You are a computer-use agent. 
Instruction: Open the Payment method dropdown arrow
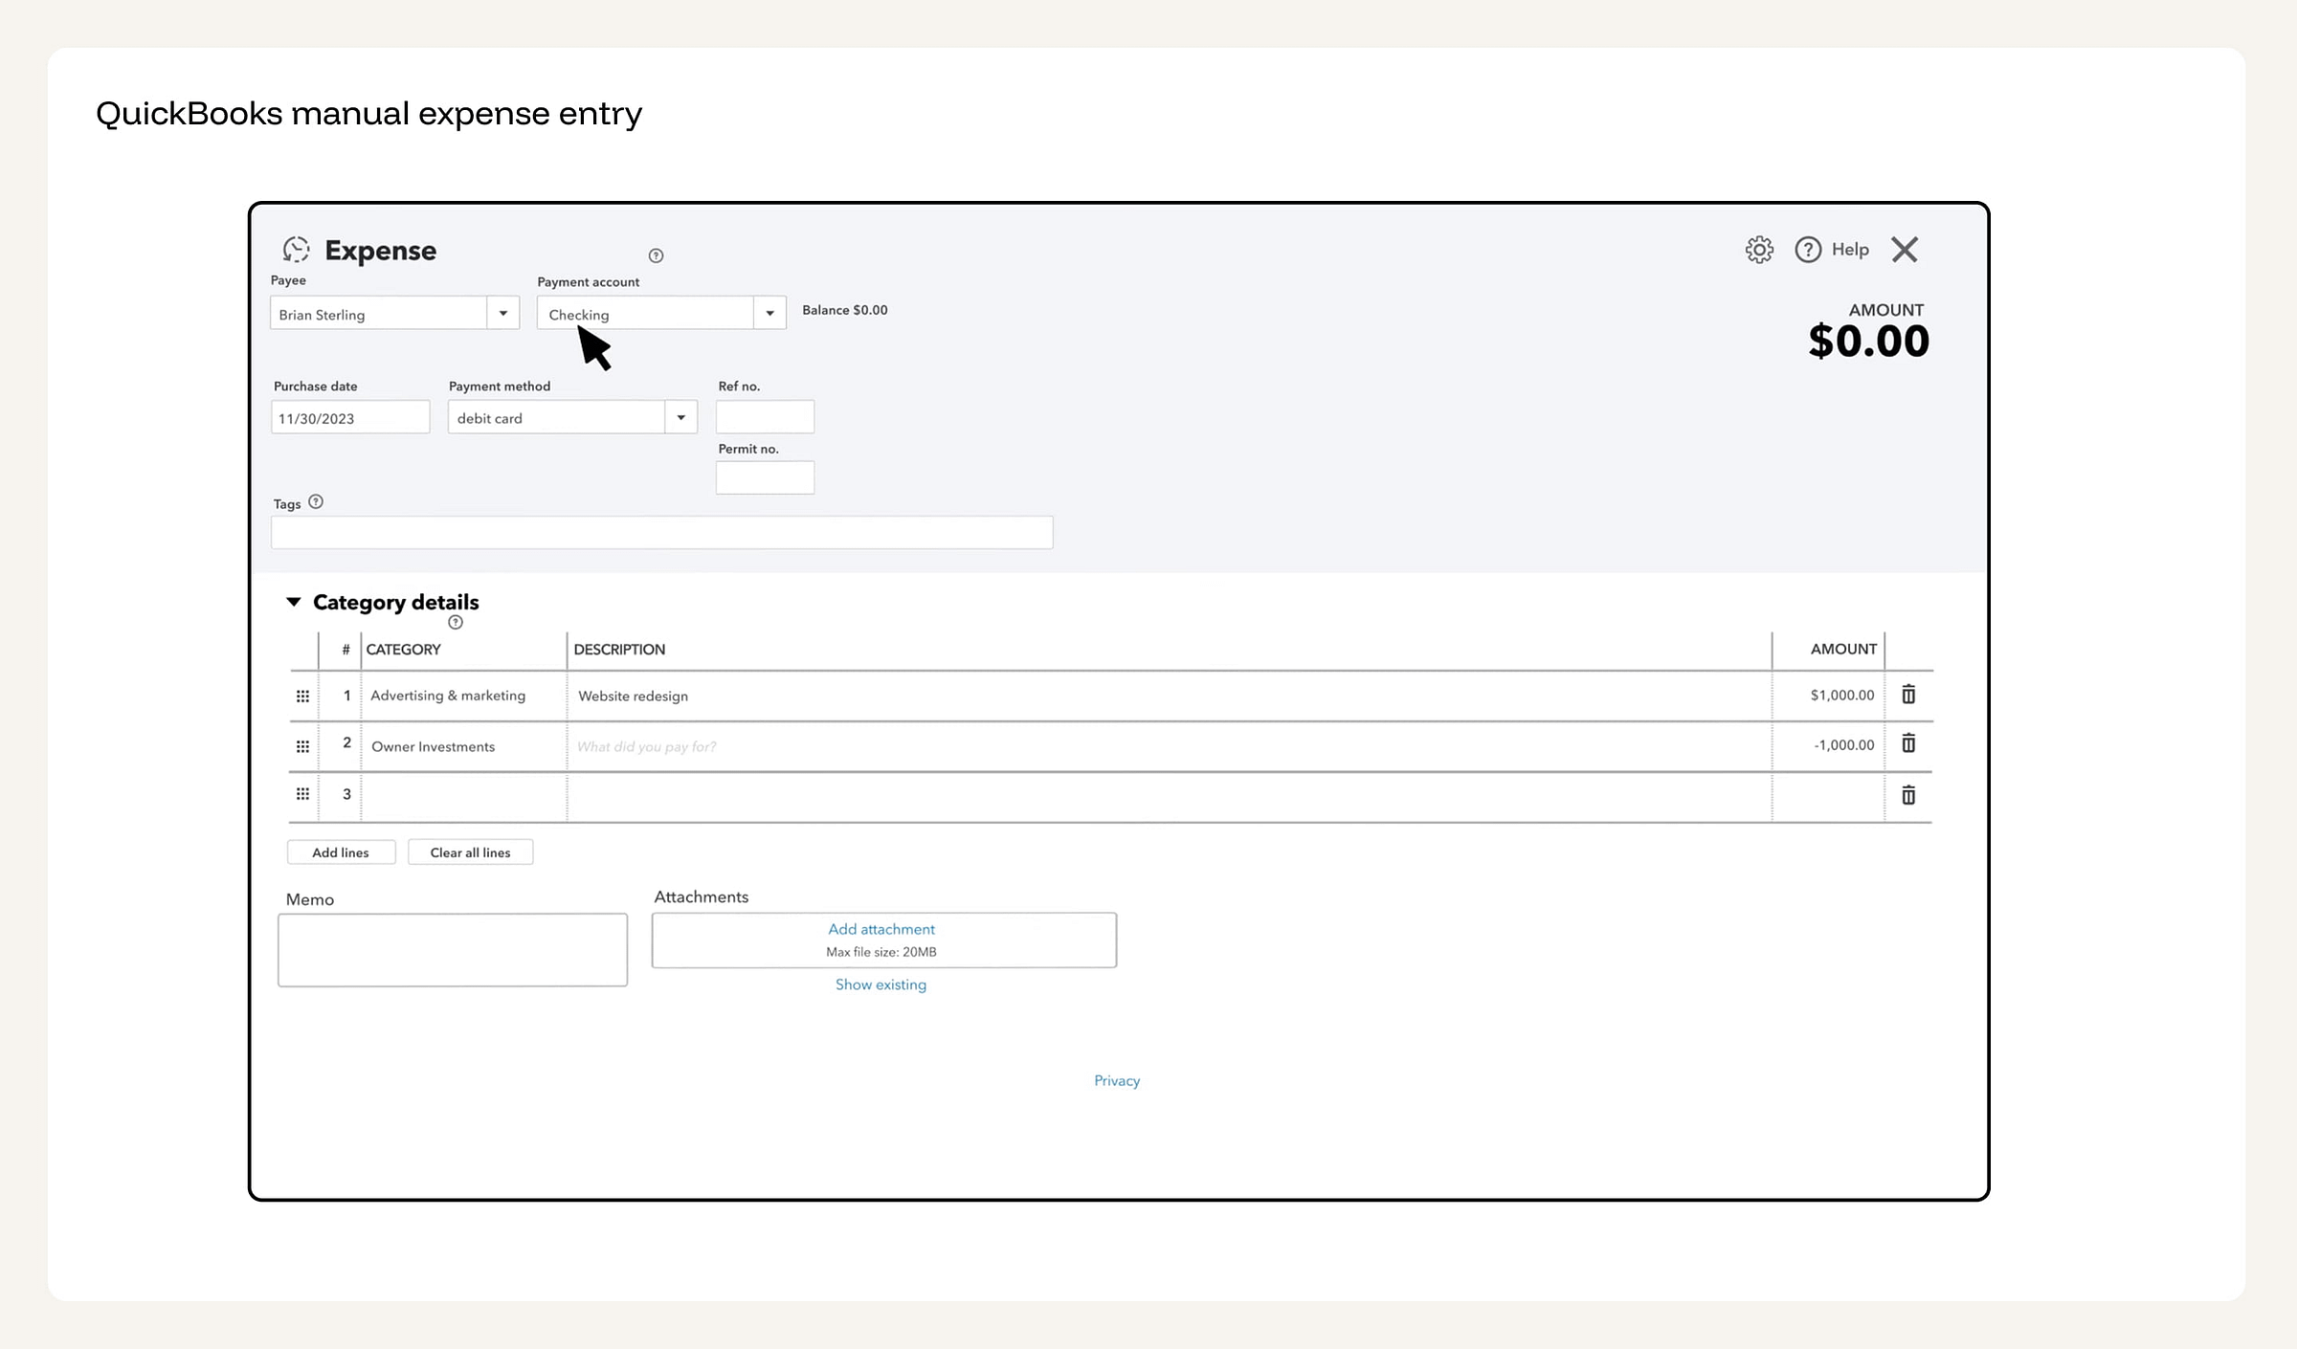[681, 417]
